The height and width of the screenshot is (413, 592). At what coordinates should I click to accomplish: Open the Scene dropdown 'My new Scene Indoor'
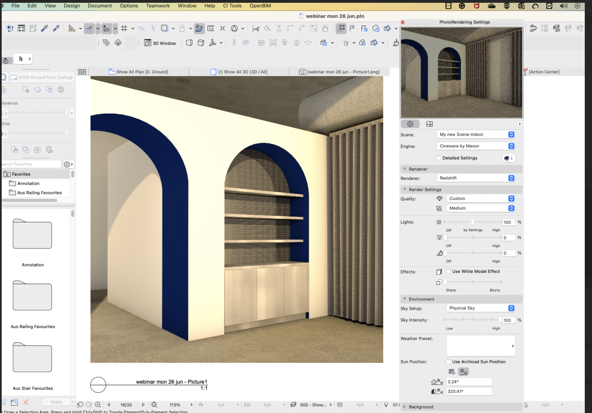tap(476, 135)
